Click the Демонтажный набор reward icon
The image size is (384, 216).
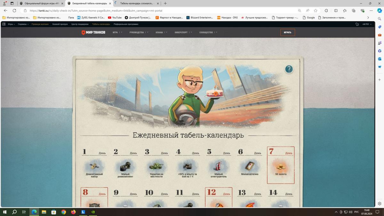click(94, 166)
